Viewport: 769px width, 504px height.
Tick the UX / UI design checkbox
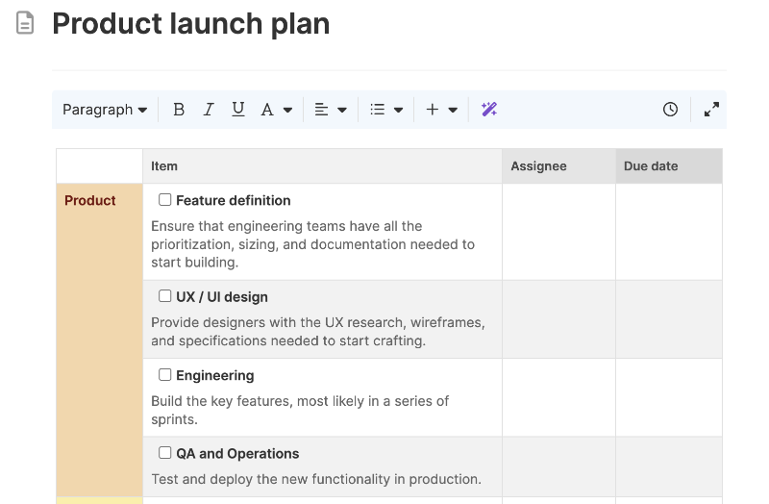pos(165,296)
